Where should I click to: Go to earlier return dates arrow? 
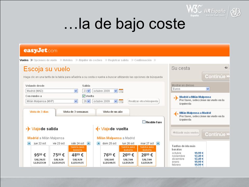[x=99, y=143]
